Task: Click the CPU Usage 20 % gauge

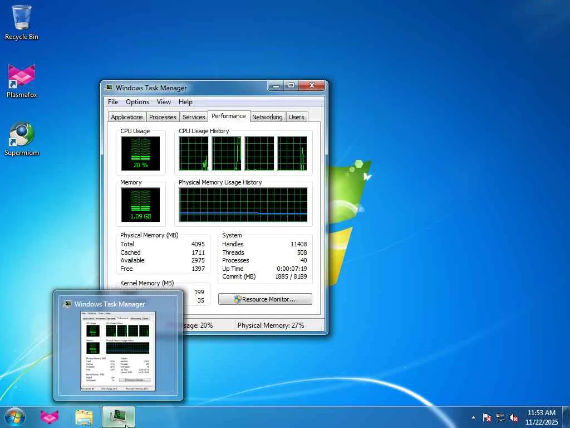Action: [x=140, y=153]
